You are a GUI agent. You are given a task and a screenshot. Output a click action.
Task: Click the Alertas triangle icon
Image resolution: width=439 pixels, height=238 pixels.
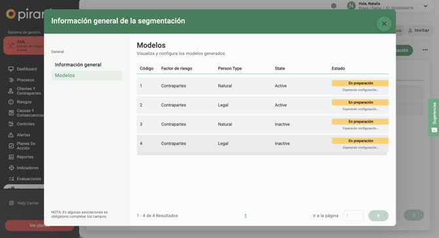click(11, 135)
